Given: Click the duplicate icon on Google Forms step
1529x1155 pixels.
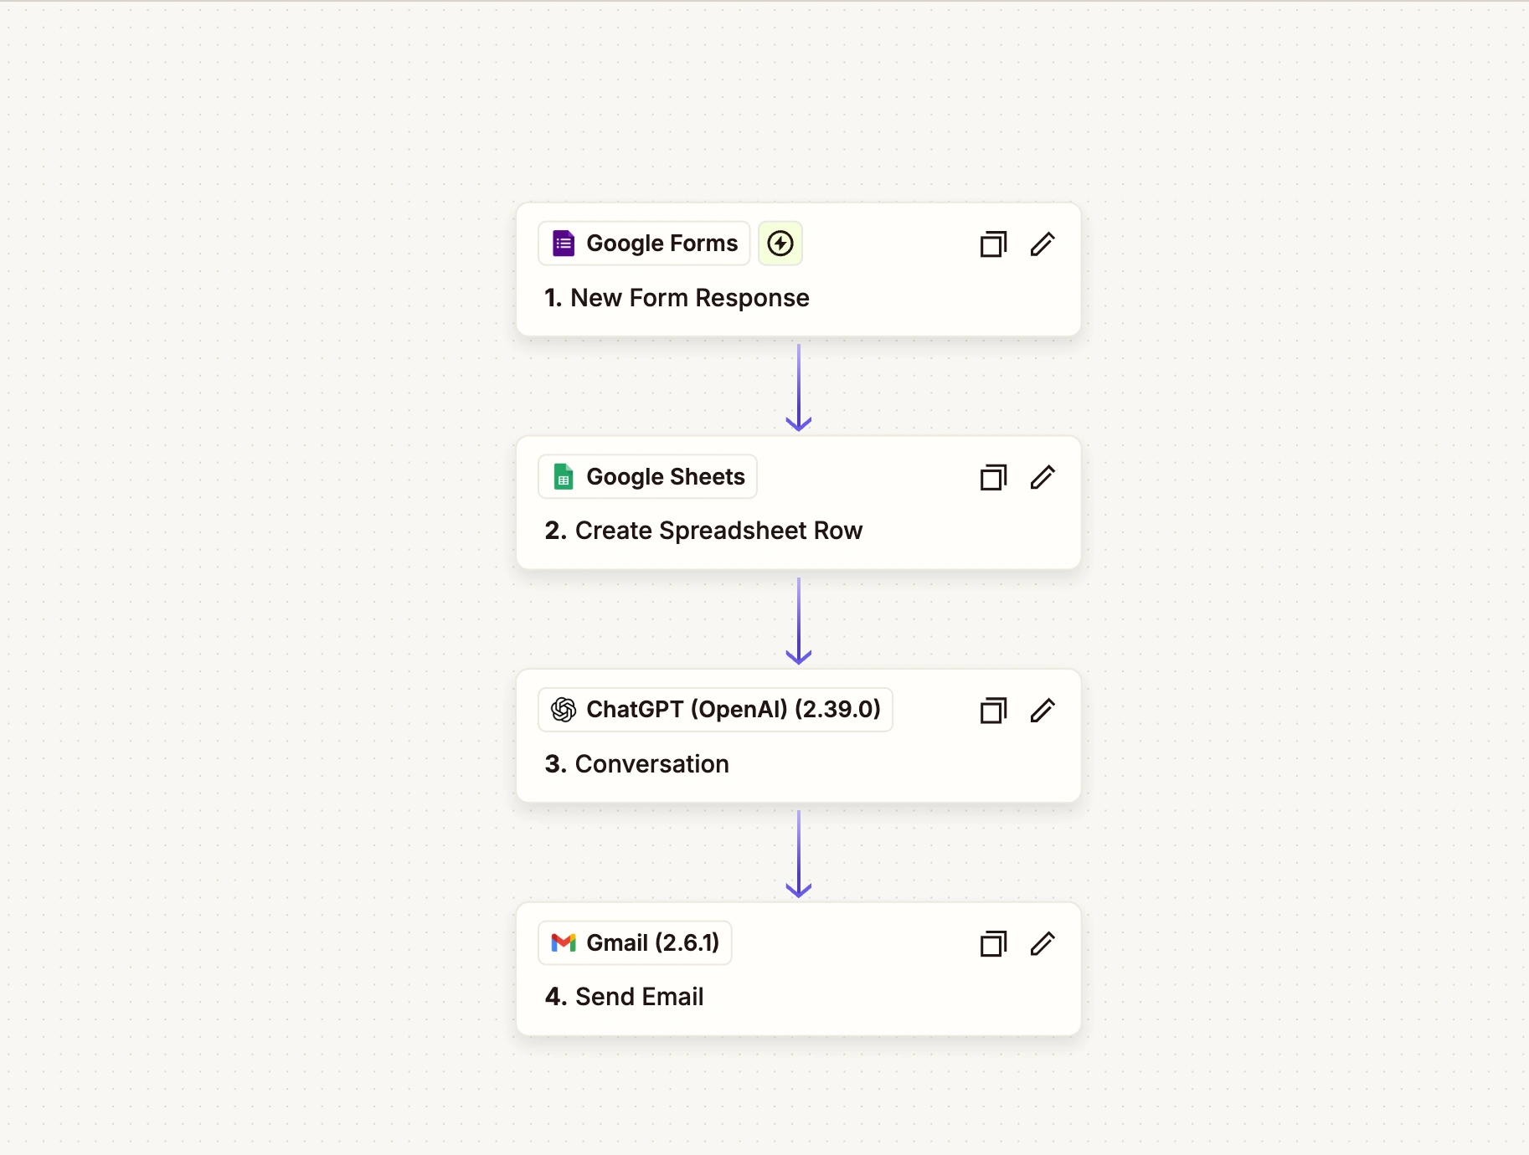Looking at the screenshot, I should tap(993, 244).
